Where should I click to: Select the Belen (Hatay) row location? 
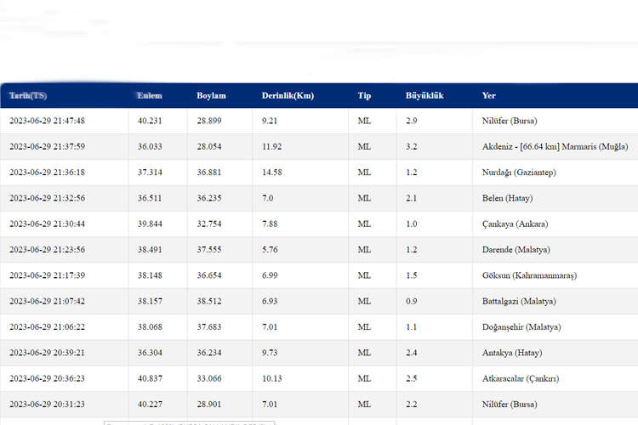pyautogui.click(x=507, y=198)
